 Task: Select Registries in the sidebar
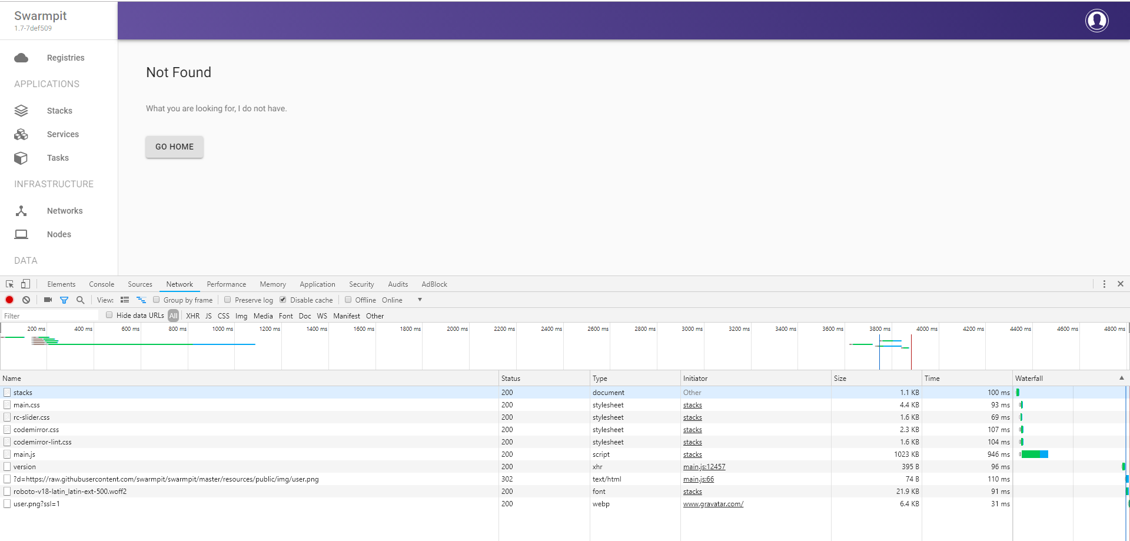pyautogui.click(x=65, y=58)
